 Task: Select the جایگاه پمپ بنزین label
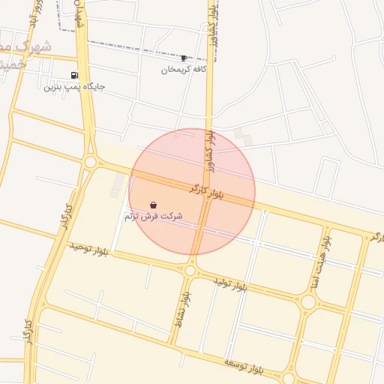click(x=74, y=87)
